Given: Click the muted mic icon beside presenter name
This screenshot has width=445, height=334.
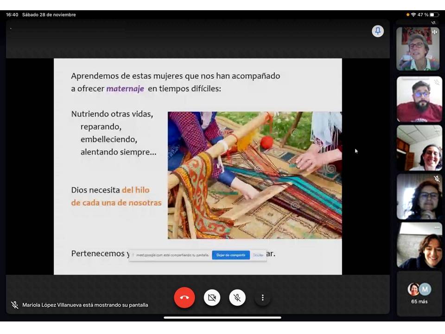Looking at the screenshot, I should [15, 305].
